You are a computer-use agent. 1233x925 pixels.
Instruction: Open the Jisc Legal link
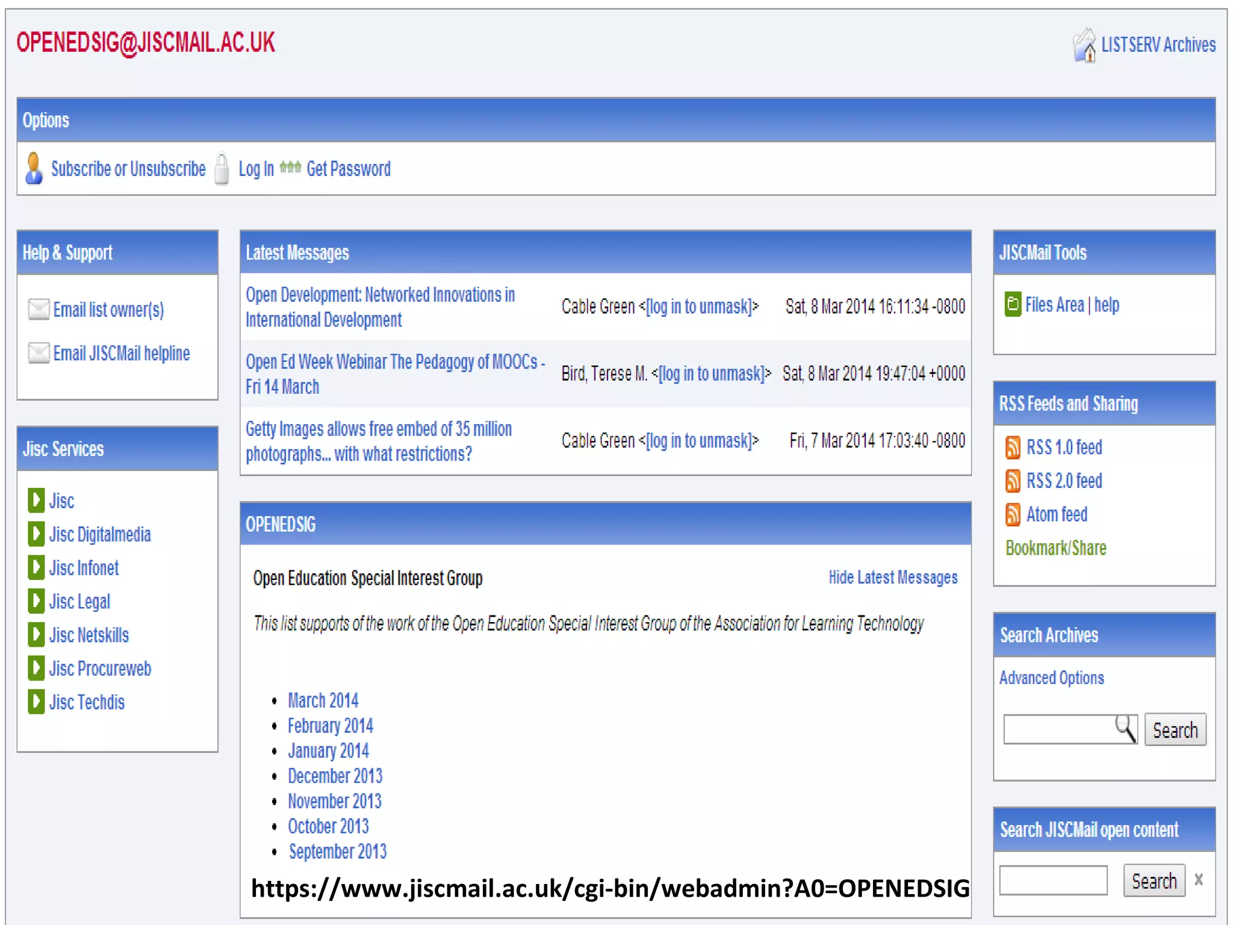pos(79,602)
